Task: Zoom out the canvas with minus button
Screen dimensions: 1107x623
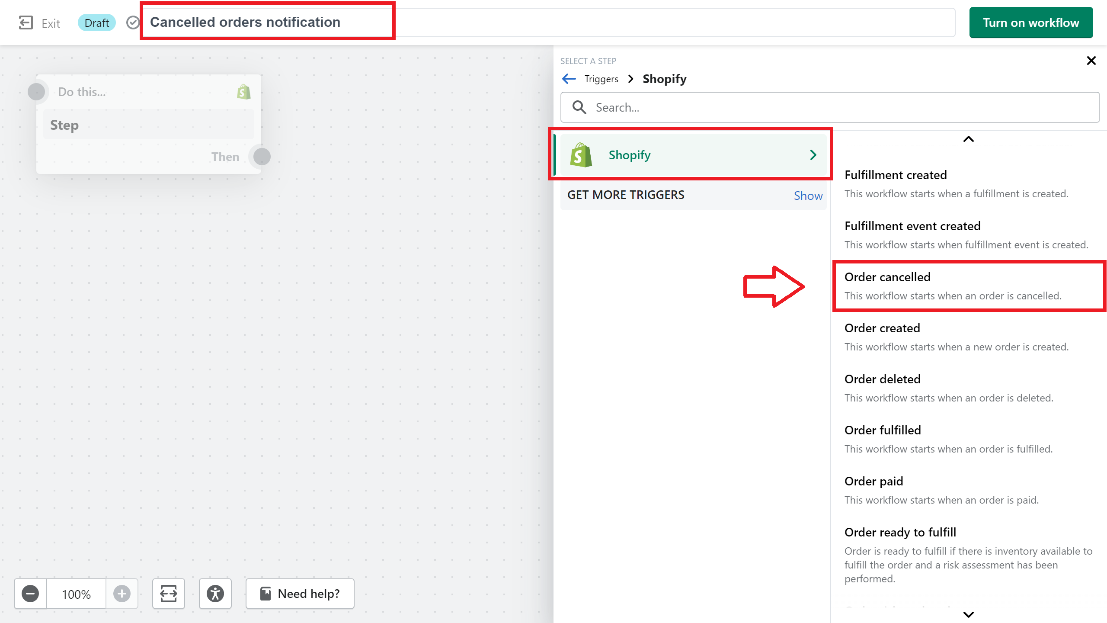Action: pyautogui.click(x=30, y=594)
